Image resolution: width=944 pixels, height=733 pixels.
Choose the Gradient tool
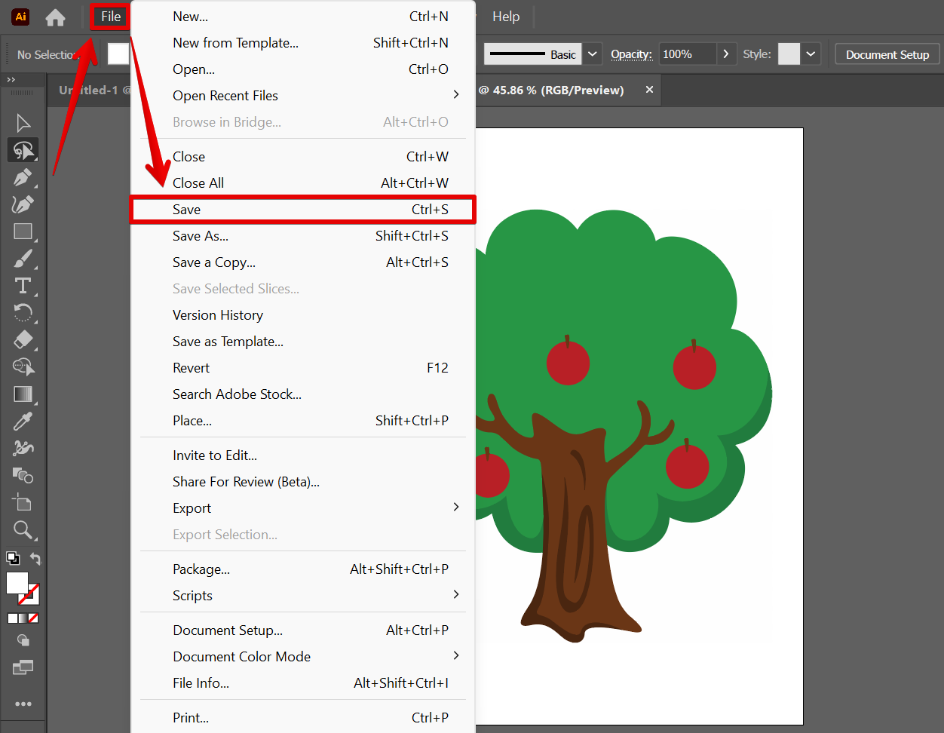tap(23, 394)
